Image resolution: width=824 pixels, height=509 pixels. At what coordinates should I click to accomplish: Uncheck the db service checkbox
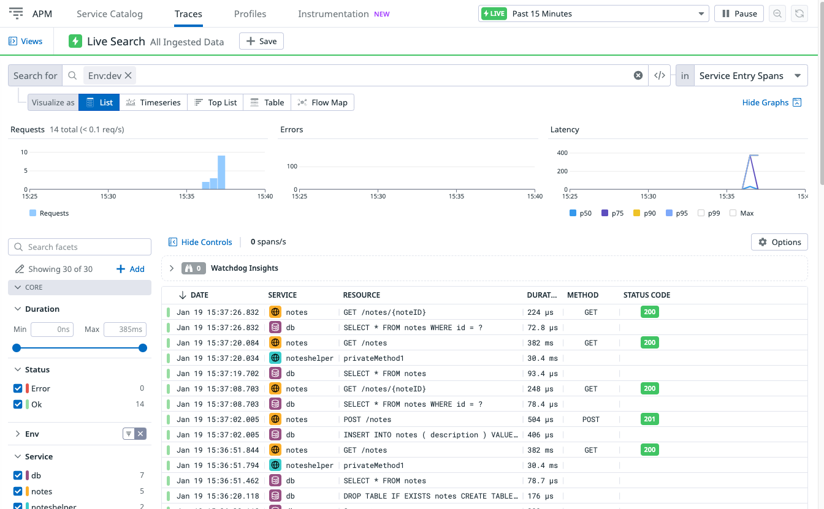click(x=18, y=475)
